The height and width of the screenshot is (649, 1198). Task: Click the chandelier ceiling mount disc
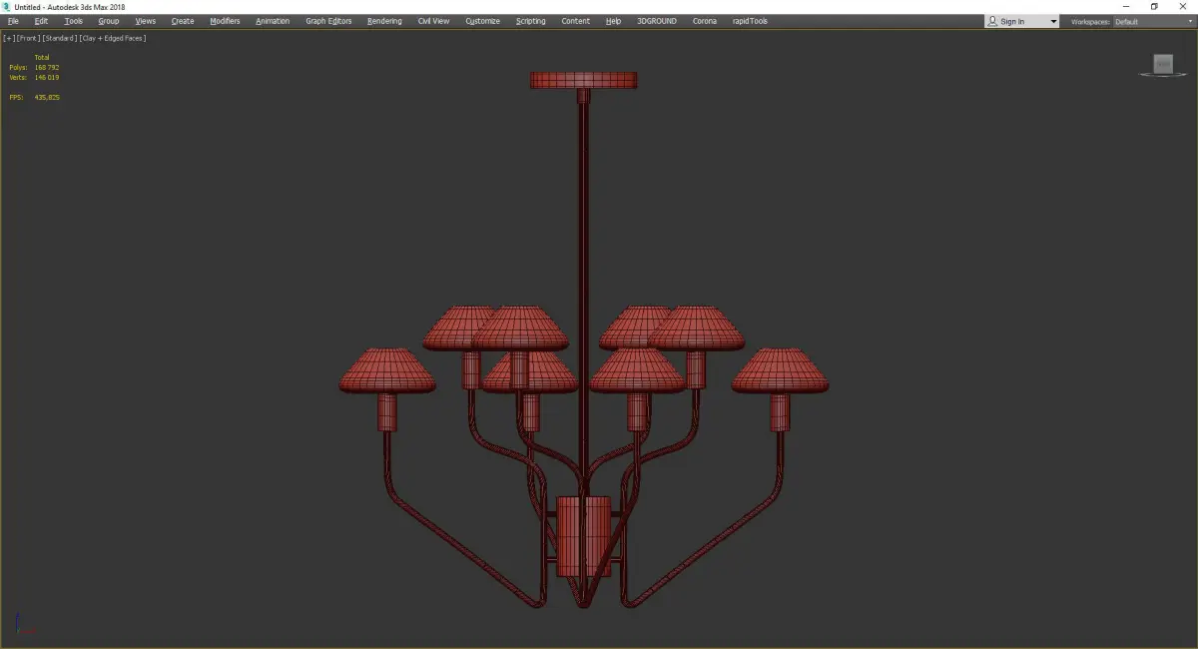tap(584, 80)
